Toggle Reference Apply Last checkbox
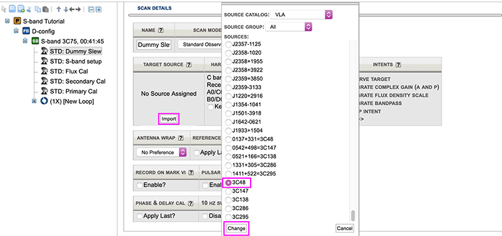502x236 pixels. (x=196, y=153)
